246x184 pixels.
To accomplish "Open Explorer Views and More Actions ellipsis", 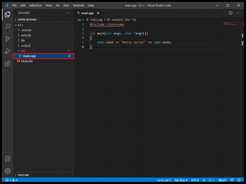I will (68, 13).
